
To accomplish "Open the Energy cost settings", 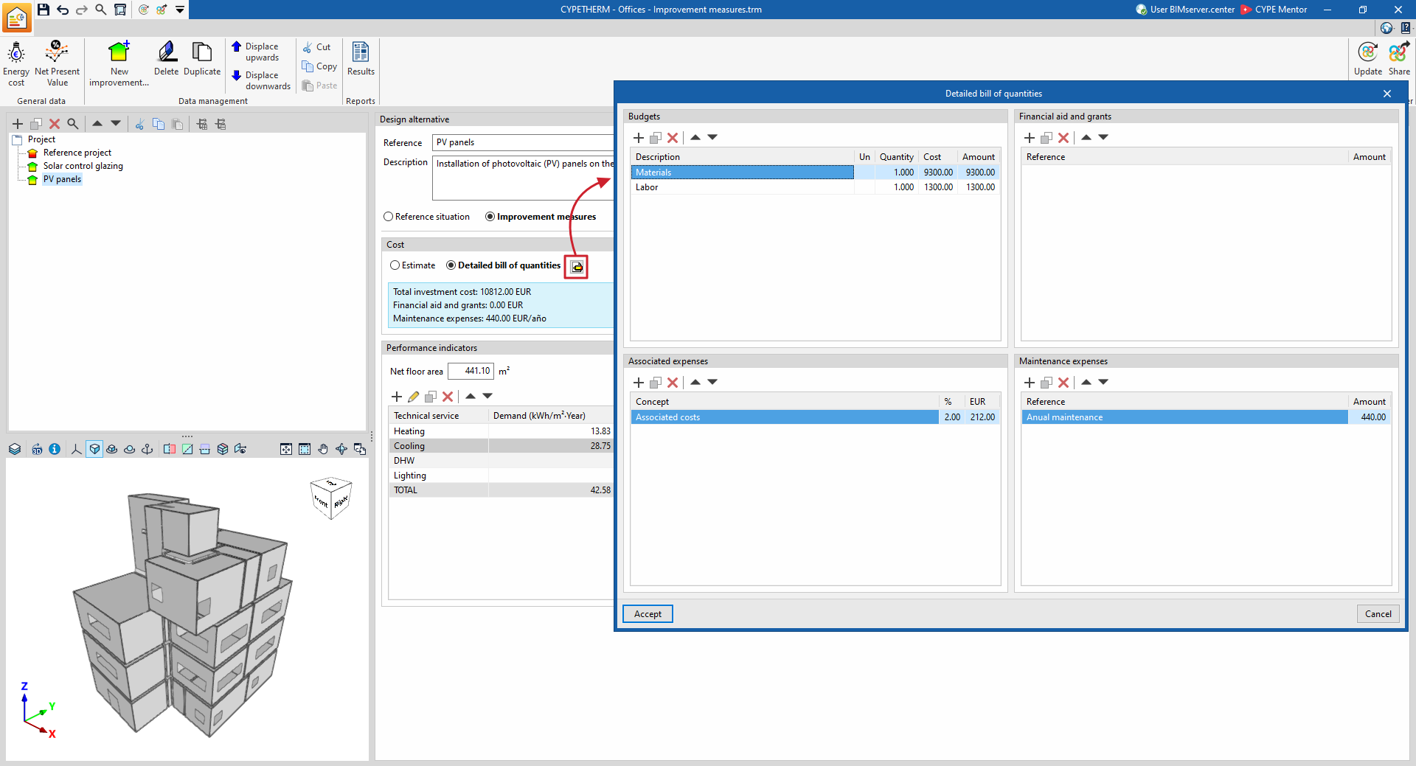I will pyautogui.click(x=16, y=64).
